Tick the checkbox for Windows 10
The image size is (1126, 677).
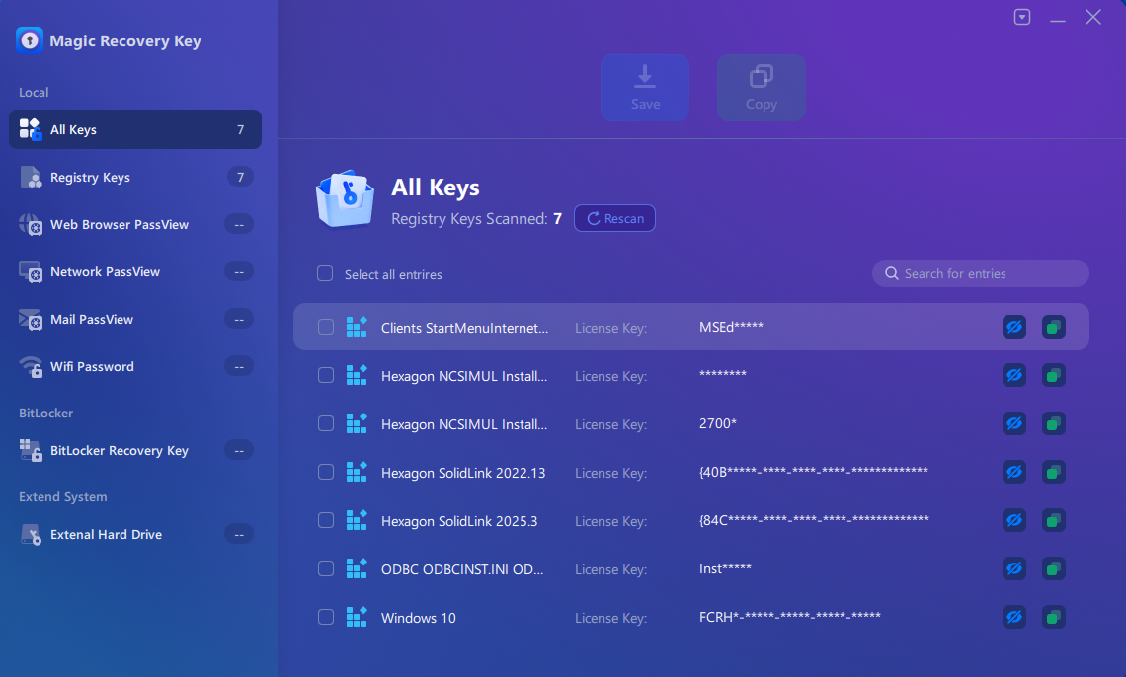(326, 618)
